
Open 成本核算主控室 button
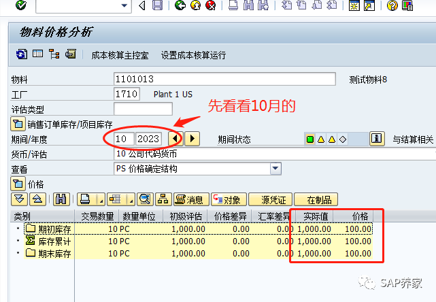120,55
